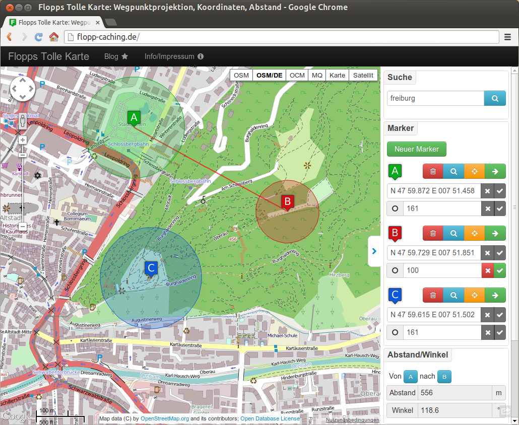519x425 pixels.
Task: Collapse sidebar with blue chevron arrow
Action: coord(374,251)
